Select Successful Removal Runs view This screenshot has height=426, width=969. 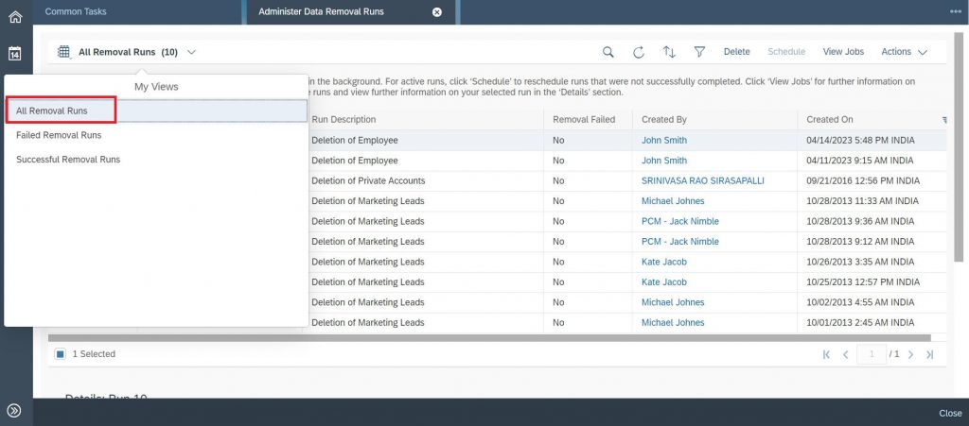(156, 159)
